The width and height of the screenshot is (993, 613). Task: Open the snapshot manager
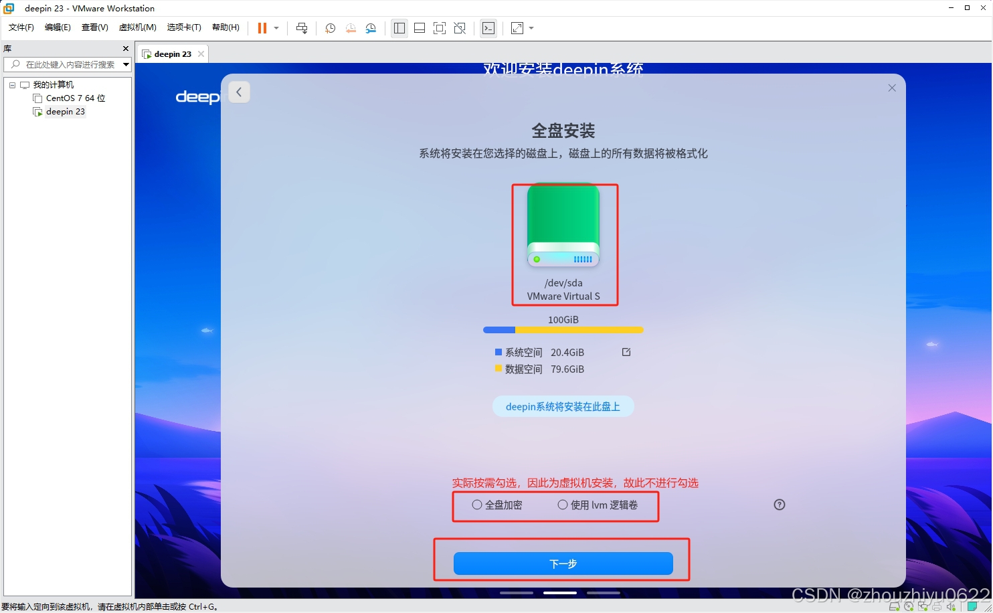371,28
